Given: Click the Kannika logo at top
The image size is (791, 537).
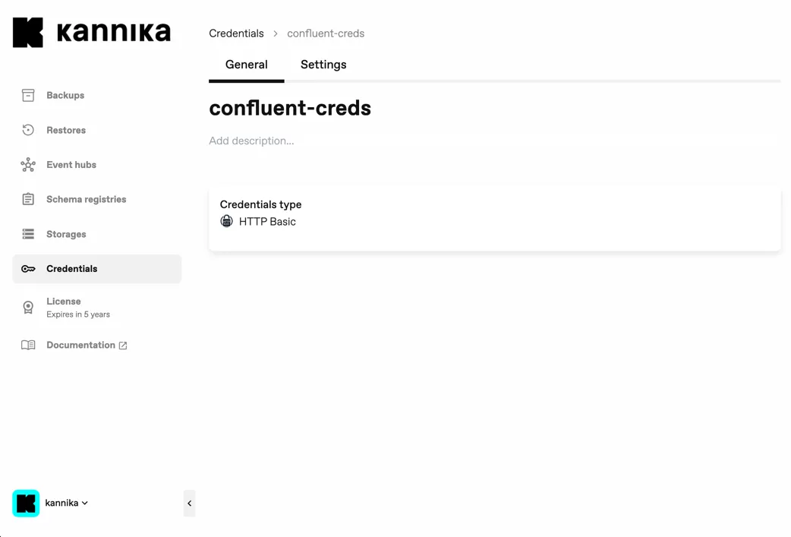Looking at the screenshot, I should (x=92, y=33).
